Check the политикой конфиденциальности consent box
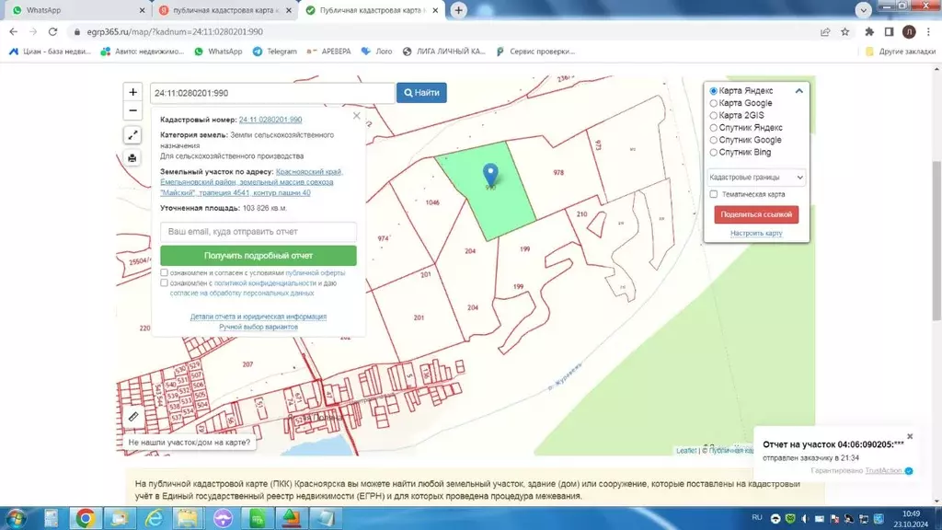 (x=164, y=283)
